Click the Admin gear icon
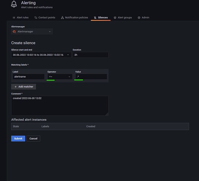199x181 pixels. click(x=139, y=18)
